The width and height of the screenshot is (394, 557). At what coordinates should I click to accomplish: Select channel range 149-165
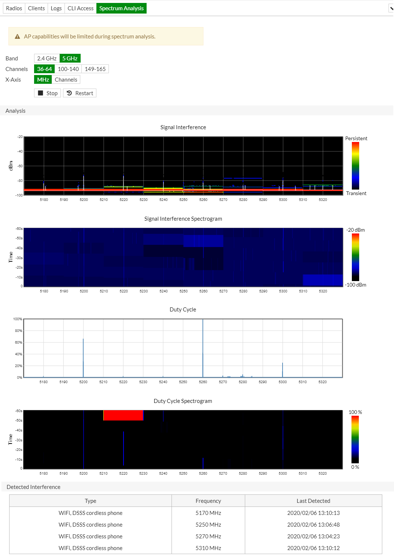[x=95, y=68]
